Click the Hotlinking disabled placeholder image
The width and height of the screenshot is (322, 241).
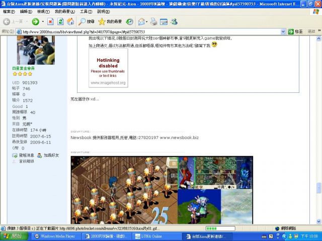click(108, 68)
